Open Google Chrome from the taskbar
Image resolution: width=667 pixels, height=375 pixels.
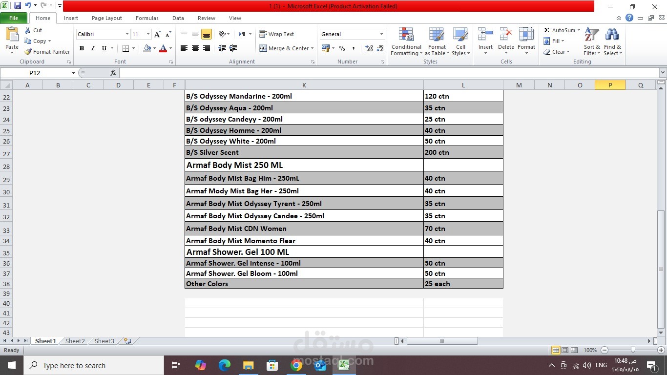pyautogui.click(x=296, y=365)
